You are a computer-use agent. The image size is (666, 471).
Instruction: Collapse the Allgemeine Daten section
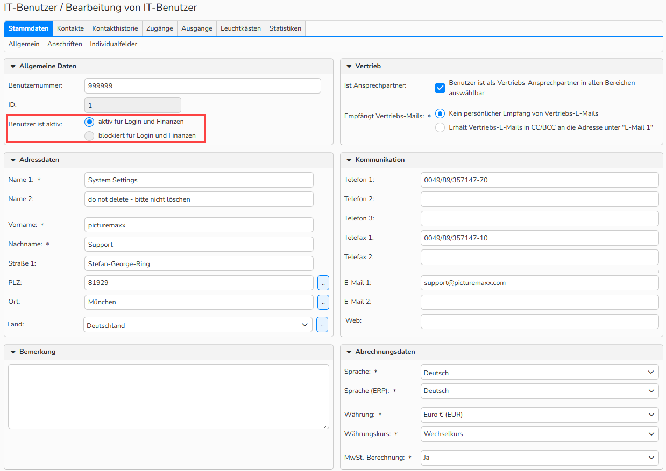point(13,66)
